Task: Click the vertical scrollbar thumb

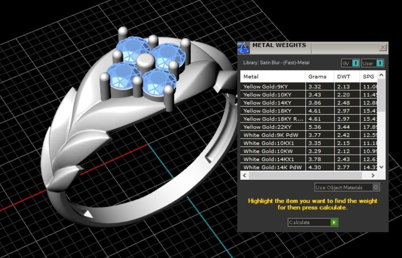Action: (381, 95)
